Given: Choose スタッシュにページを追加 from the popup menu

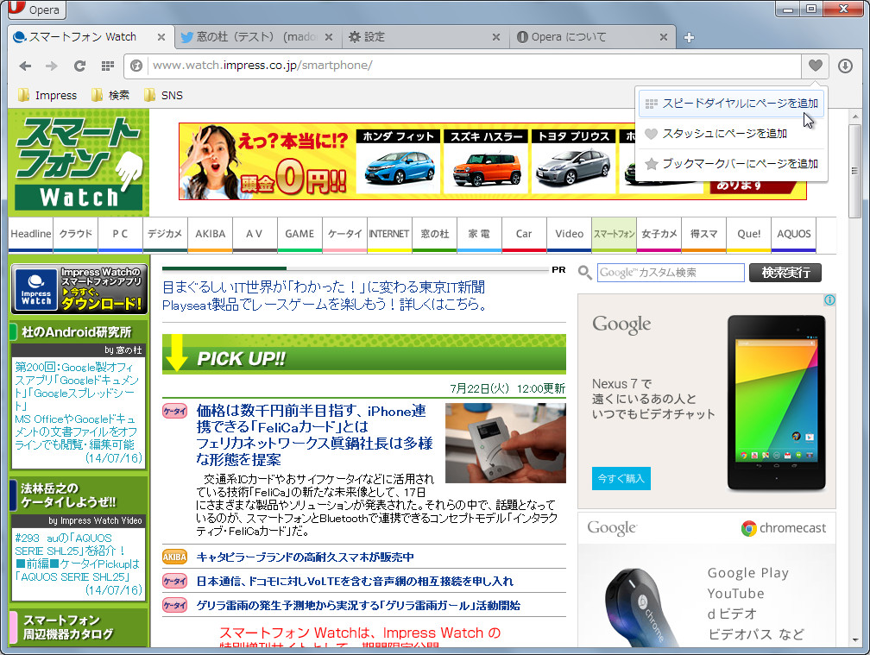Looking at the screenshot, I should pyautogui.click(x=729, y=134).
